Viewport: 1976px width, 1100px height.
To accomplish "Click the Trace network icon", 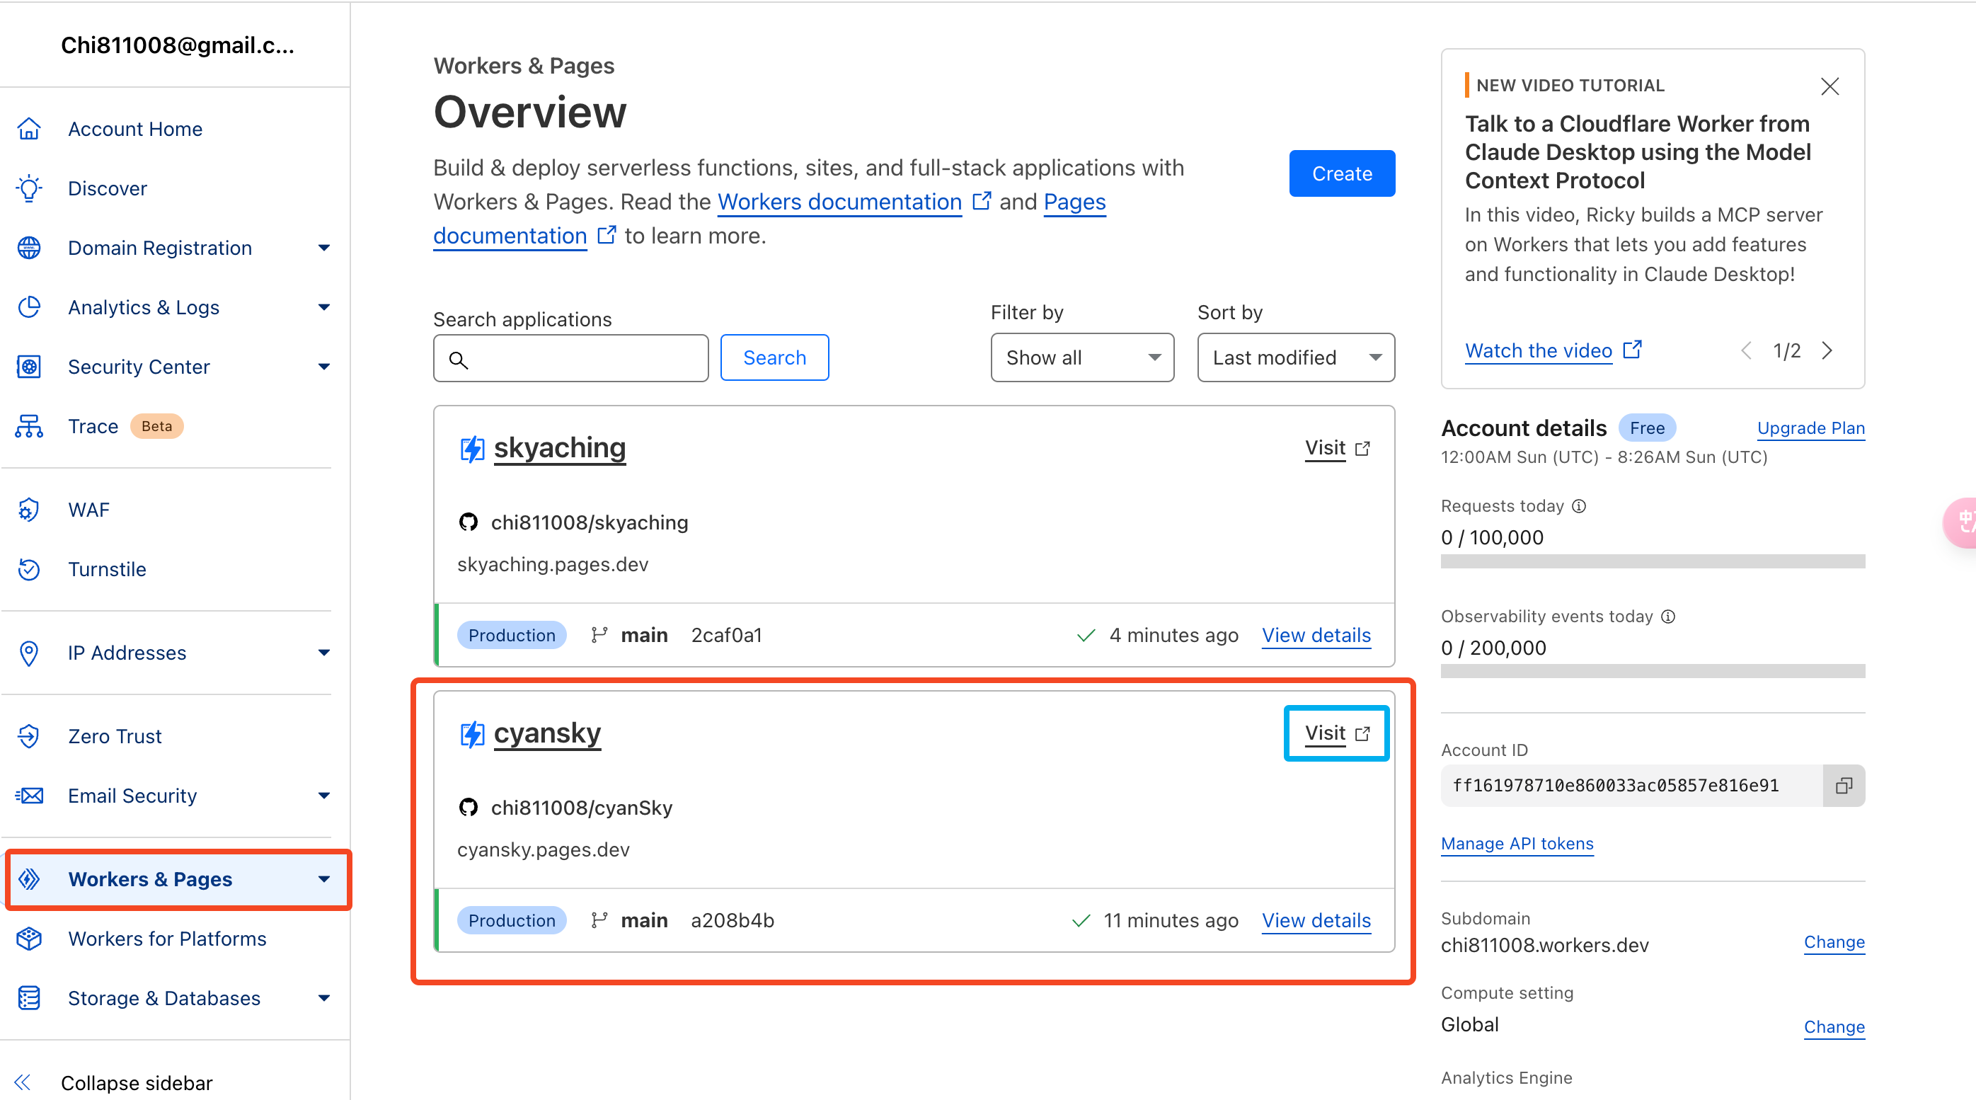I will (x=29, y=425).
